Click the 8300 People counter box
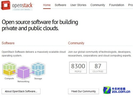The height and width of the screenshot is (97, 133). pyautogui.click(x=78, y=68)
